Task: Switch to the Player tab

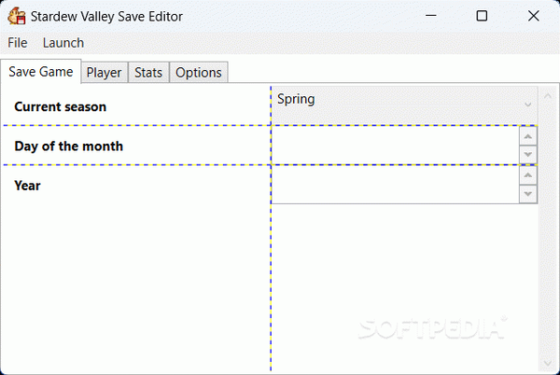Action: 104,73
